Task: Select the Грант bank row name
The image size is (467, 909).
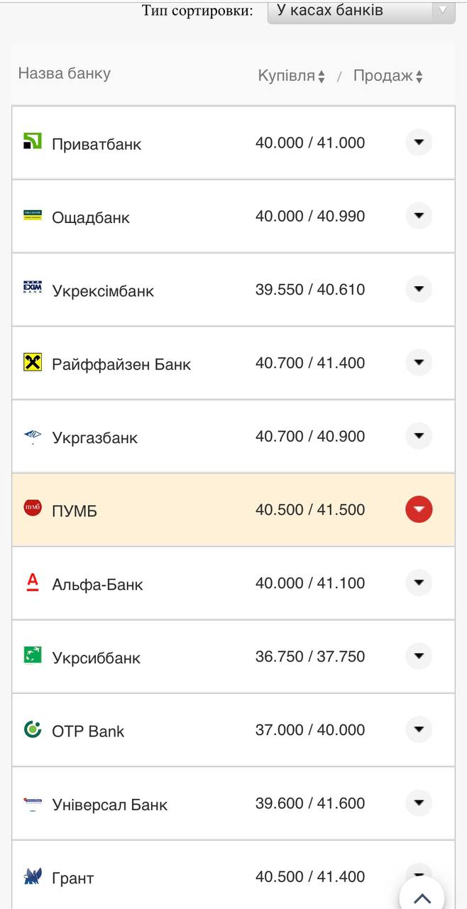Action: coord(73,878)
